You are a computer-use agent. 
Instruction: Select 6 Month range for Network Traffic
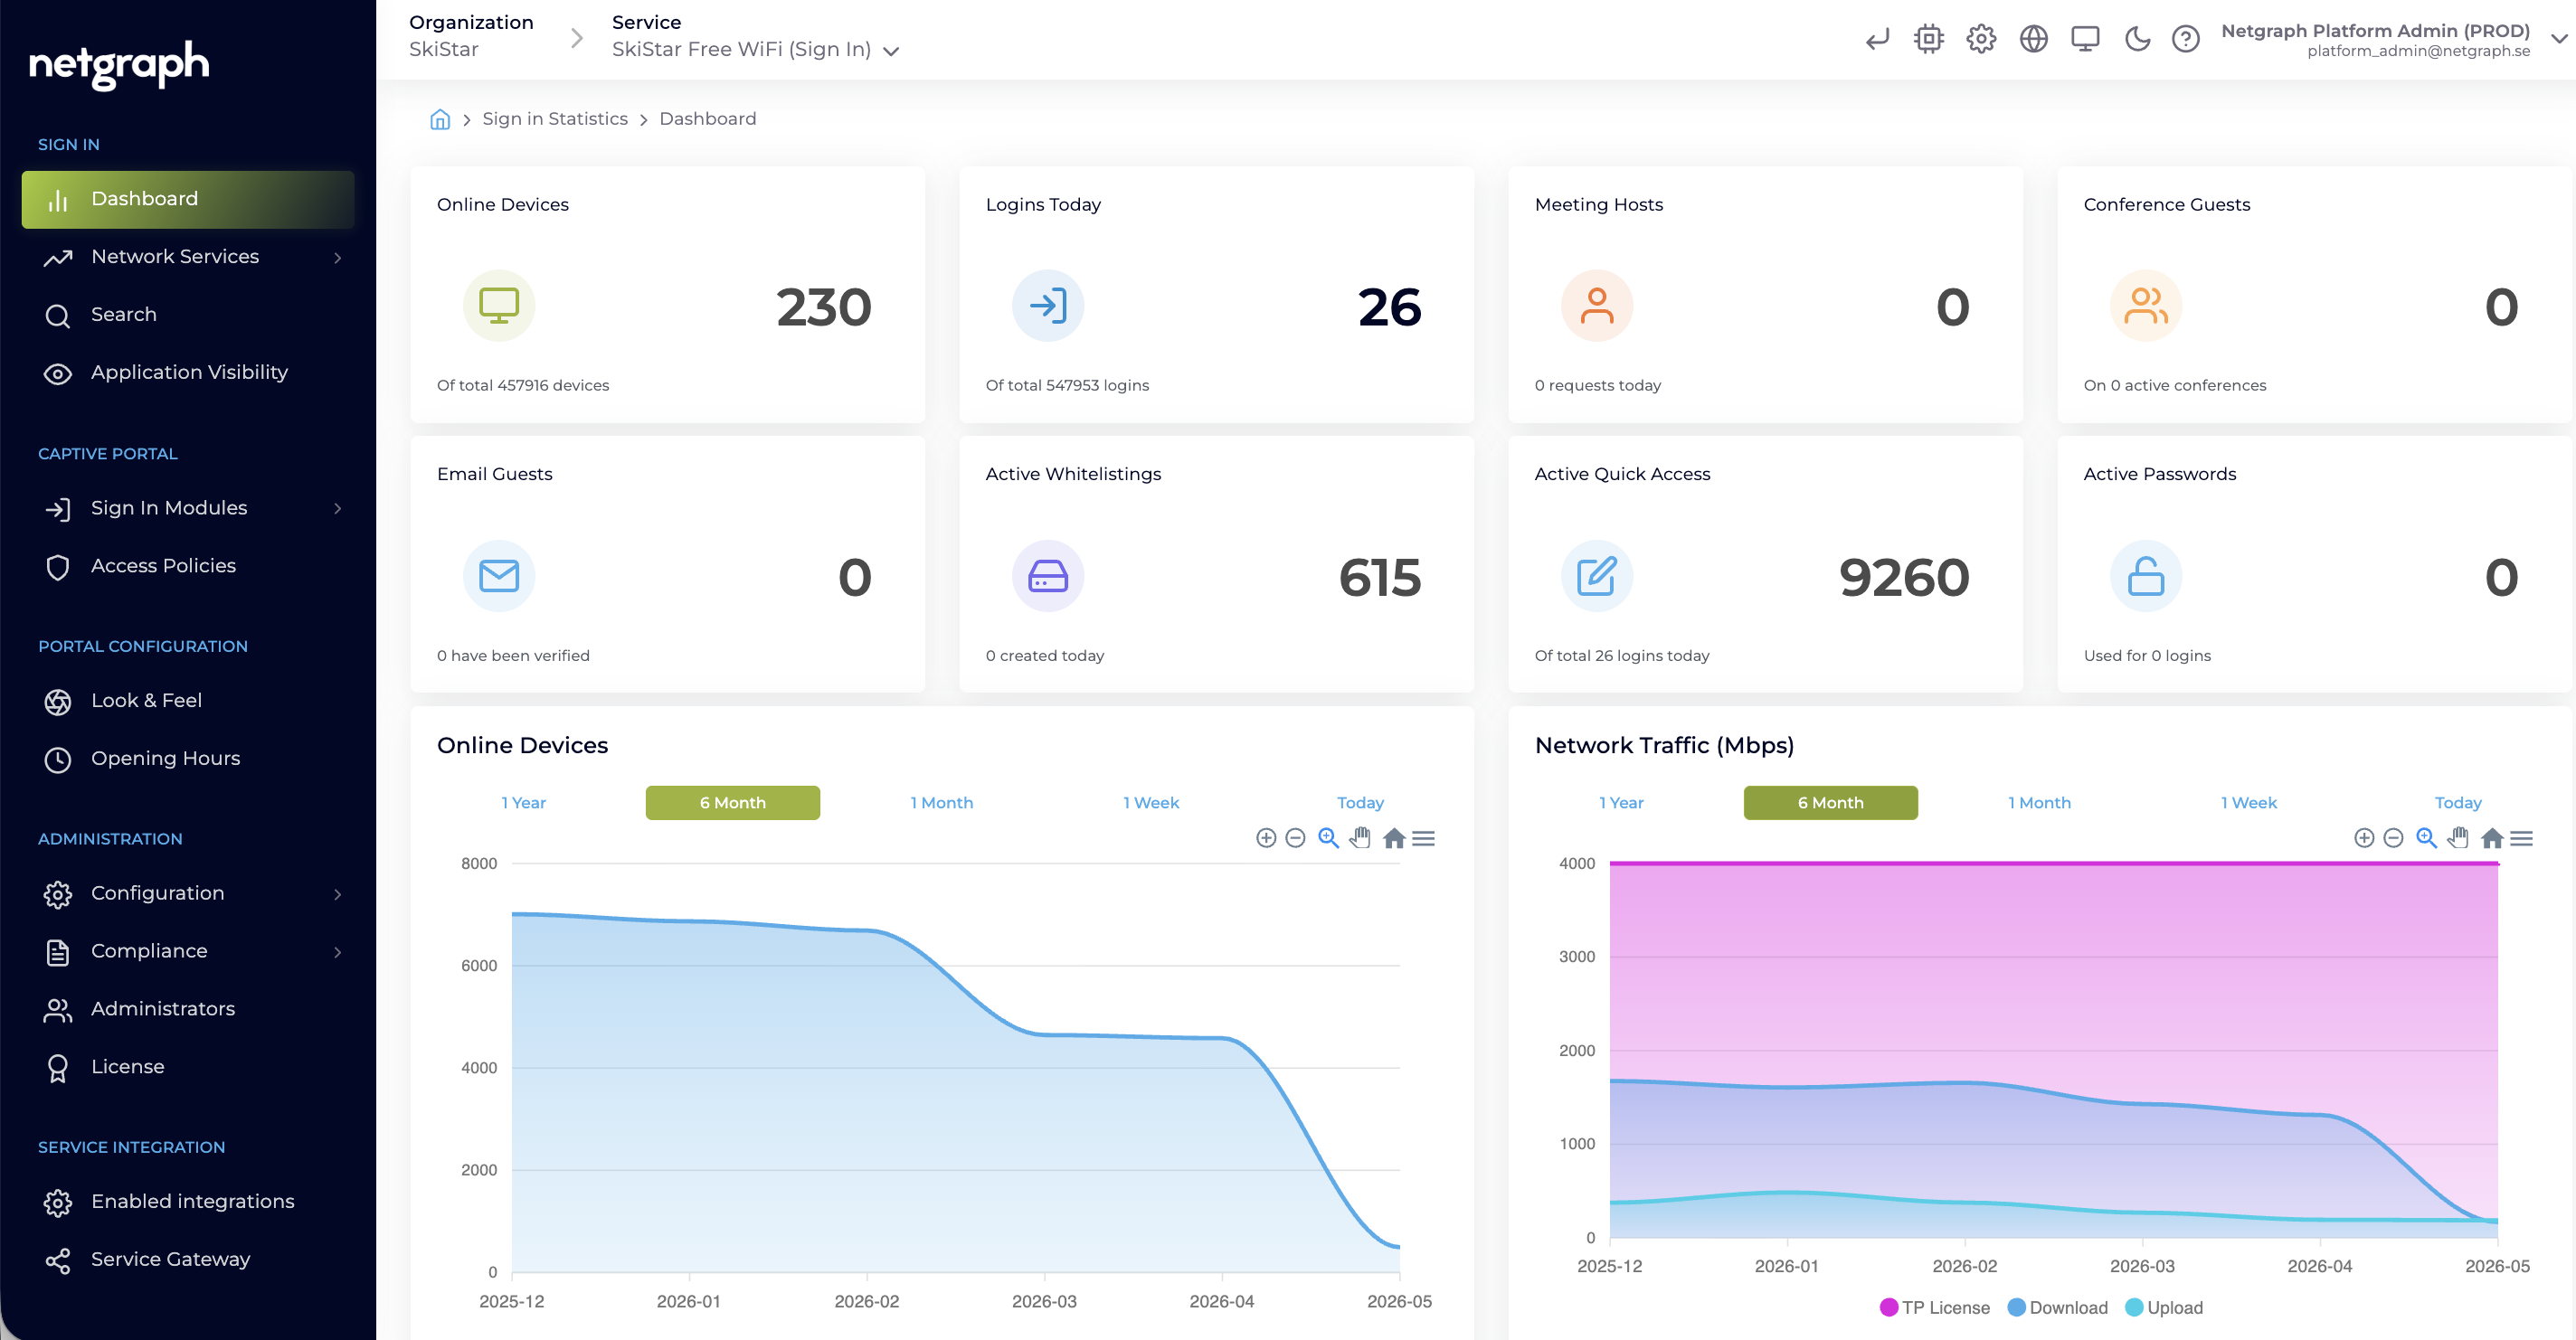click(1831, 803)
